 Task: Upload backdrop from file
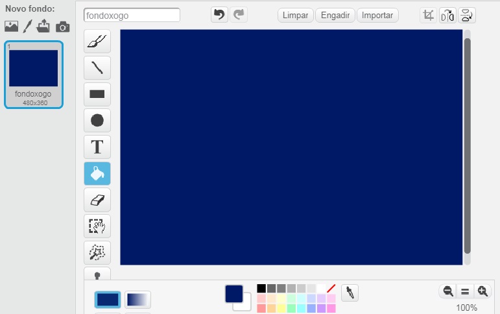(x=43, y=27)
